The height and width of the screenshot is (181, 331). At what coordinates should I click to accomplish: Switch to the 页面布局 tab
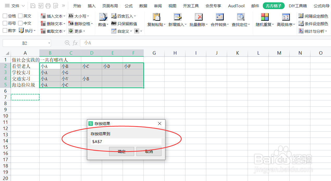(x=110, y=6)
